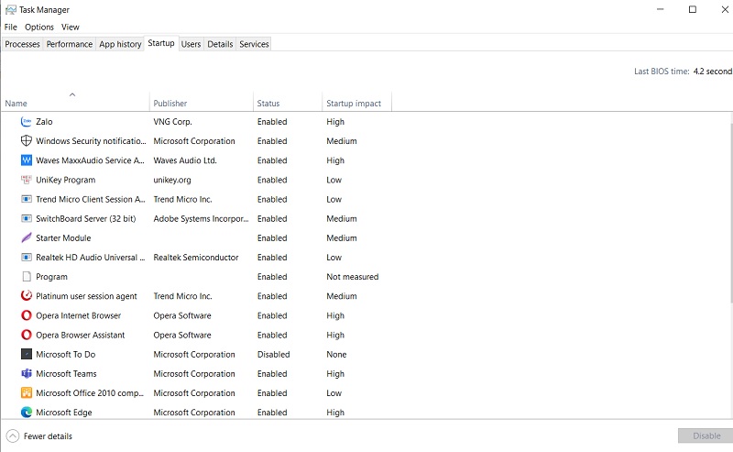
Task: Sort by the Startup impact column header
Action: point(356,103)
